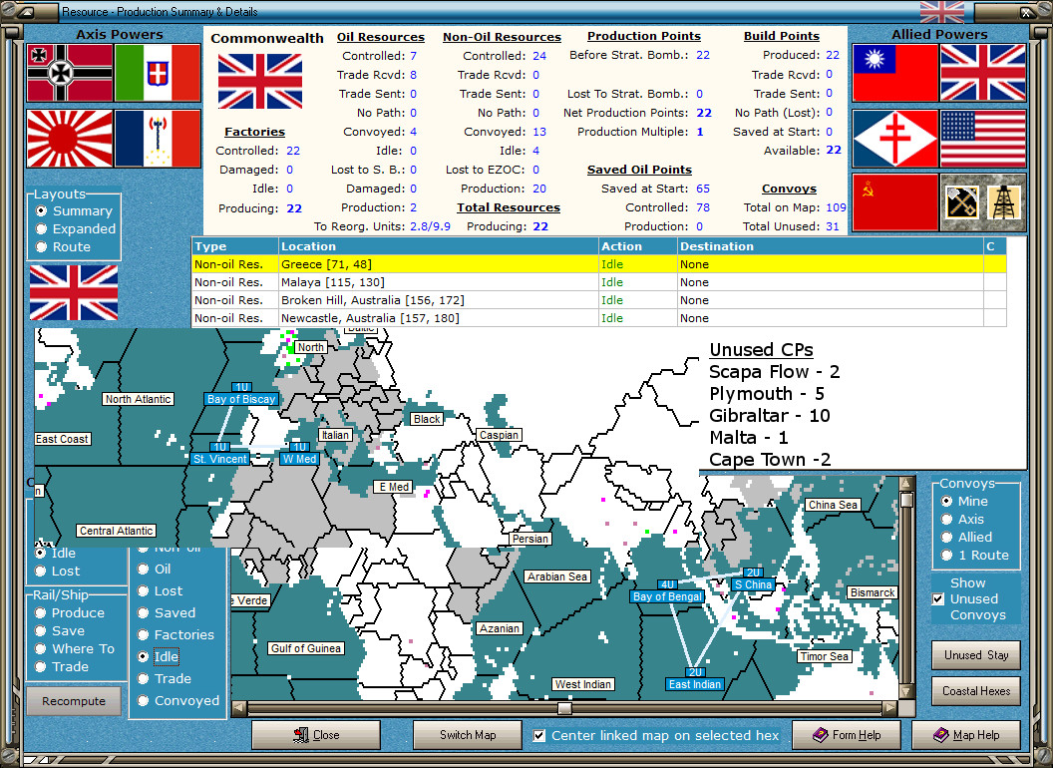
Task: Click the Bay of Biscay sea label
Action: coord(241,399)
